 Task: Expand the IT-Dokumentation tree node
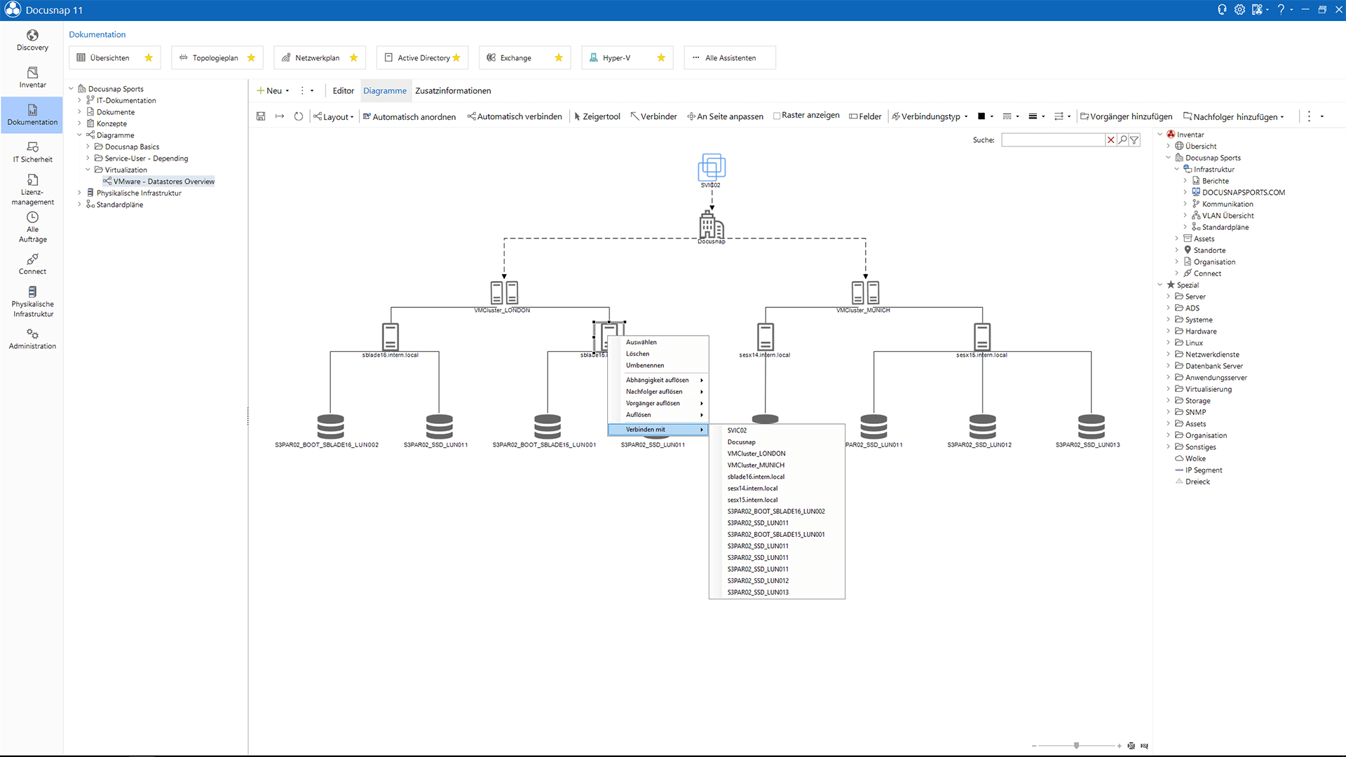coord(79,100)
